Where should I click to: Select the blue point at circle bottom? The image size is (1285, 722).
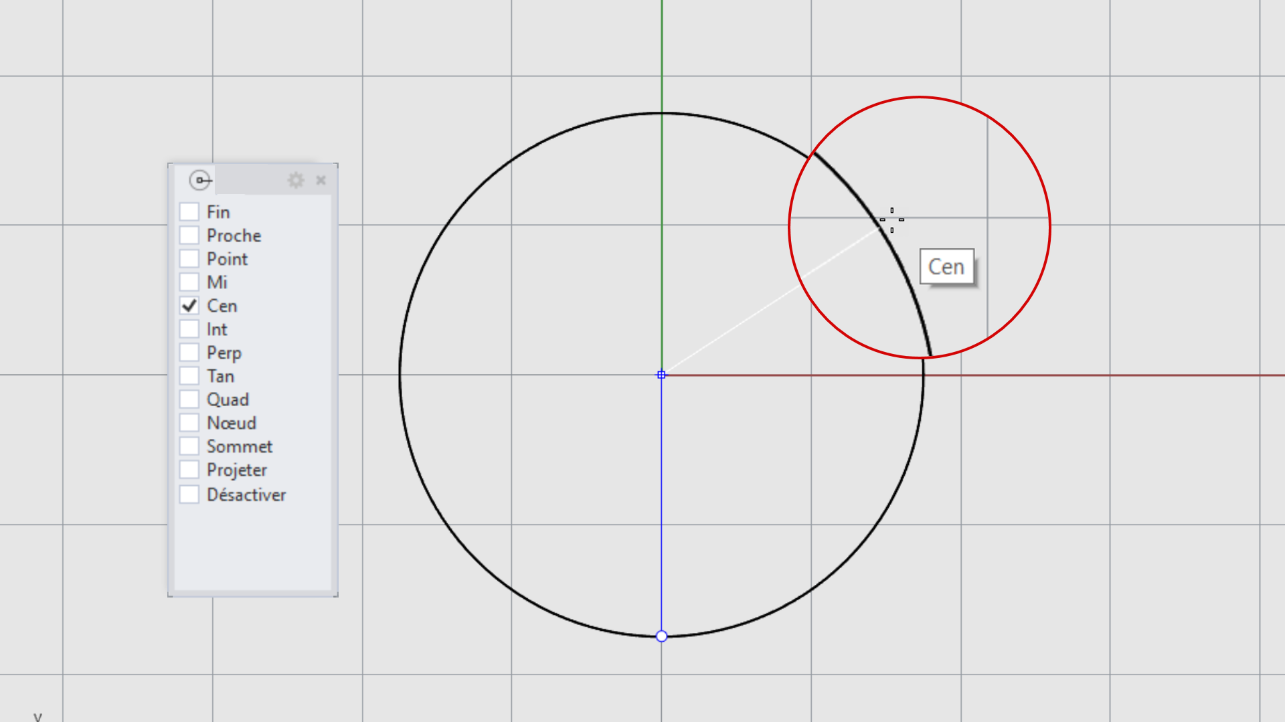pos(661,636)
